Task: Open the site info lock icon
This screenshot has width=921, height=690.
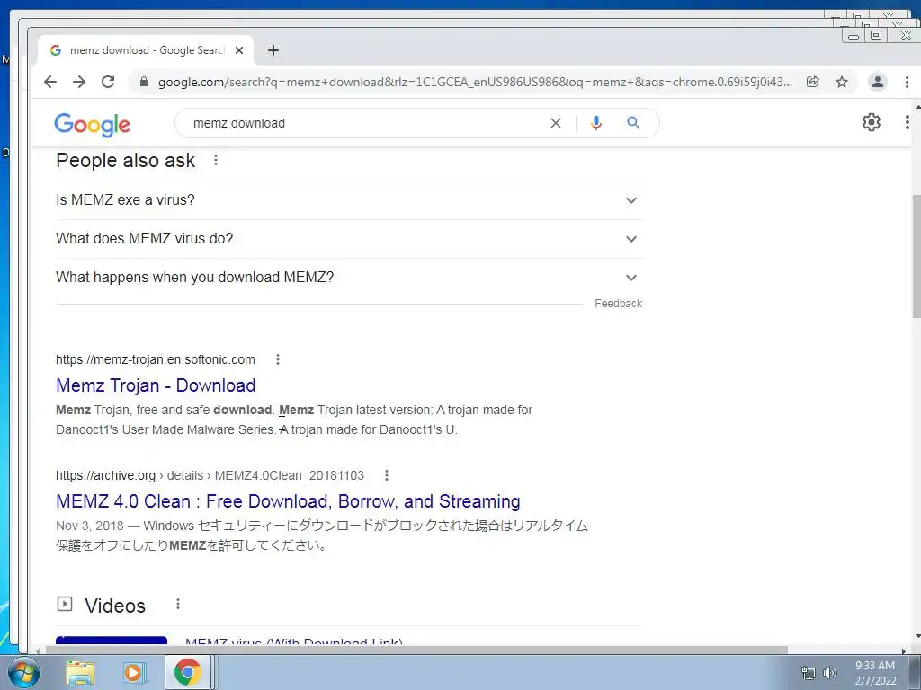Action: click(143, 82)
